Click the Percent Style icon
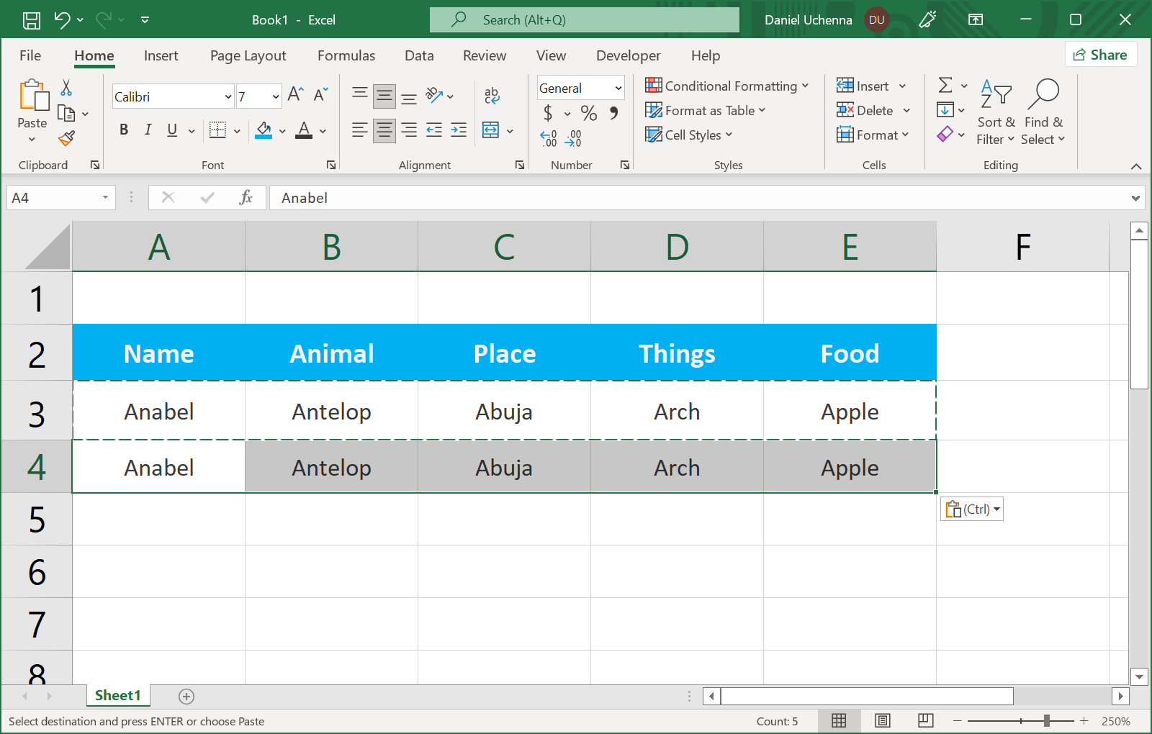 589,113
